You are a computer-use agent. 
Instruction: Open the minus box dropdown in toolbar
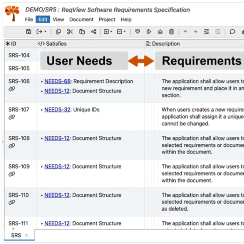[x=121, y=32]
